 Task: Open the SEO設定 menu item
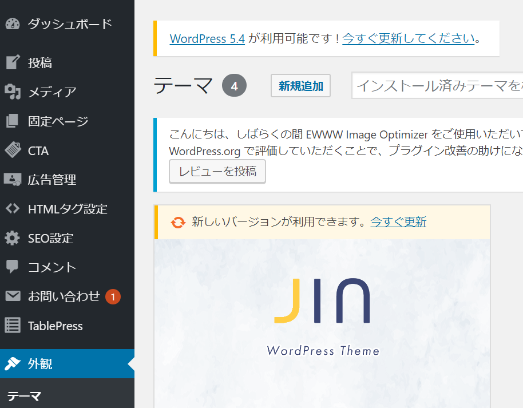(67, 238)
